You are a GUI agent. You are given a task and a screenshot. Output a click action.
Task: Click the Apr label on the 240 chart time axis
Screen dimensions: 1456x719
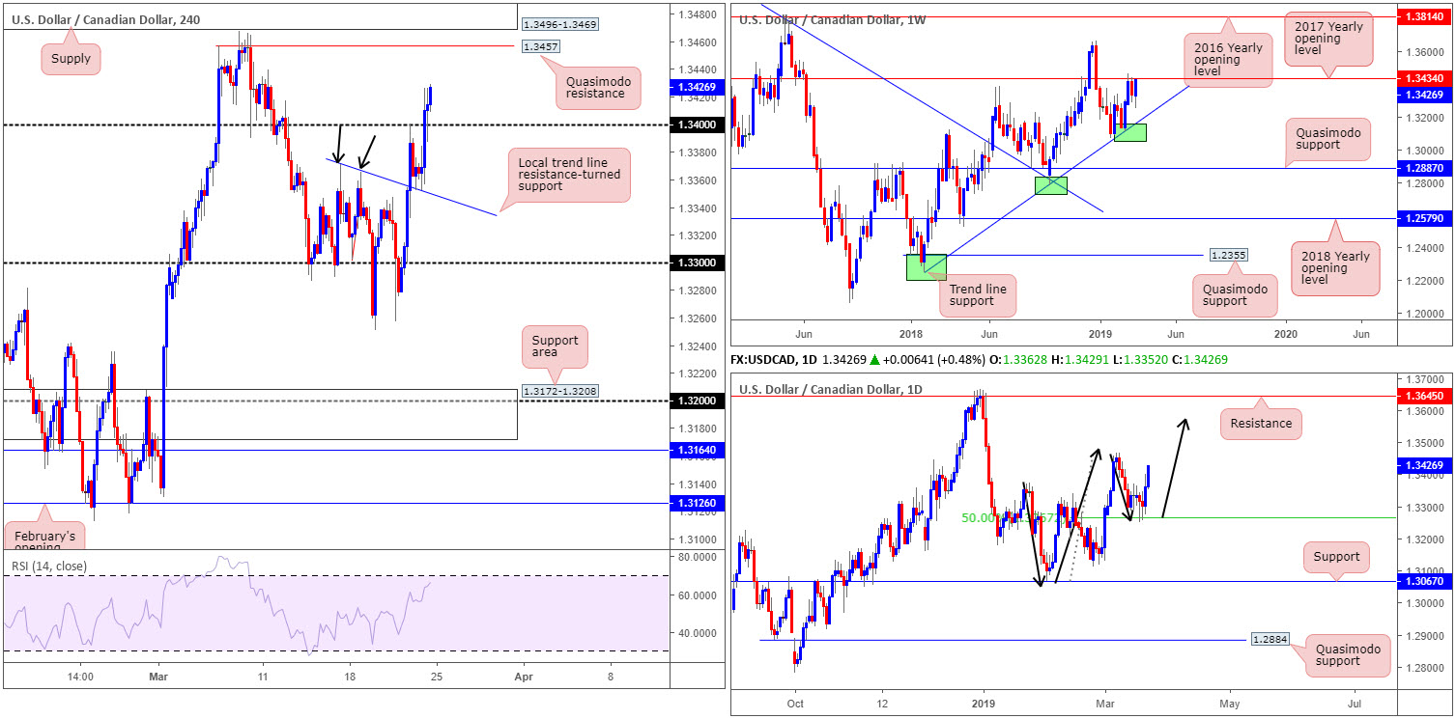(524, 678)
